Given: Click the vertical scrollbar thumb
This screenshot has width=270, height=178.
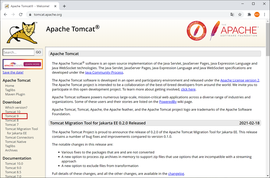Looking at the screenshot, I should click(x=268, y=40).
